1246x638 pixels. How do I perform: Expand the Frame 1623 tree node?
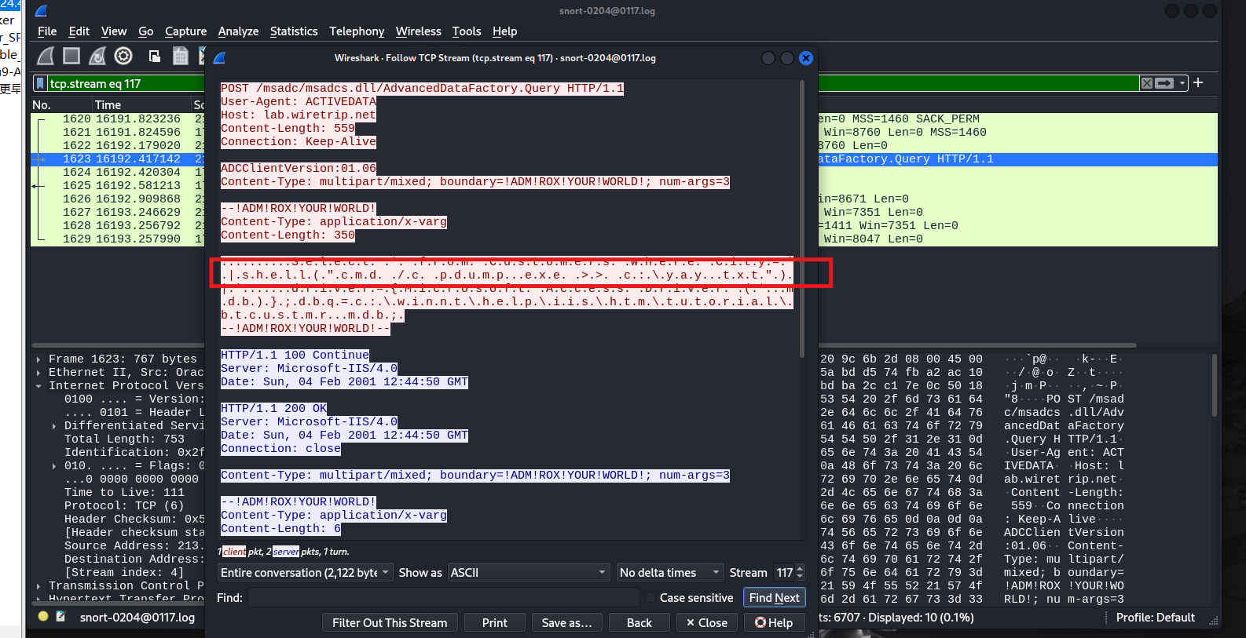pos(38,359)
